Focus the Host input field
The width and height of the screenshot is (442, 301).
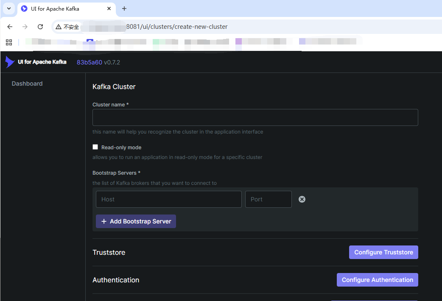coord(168,199)
